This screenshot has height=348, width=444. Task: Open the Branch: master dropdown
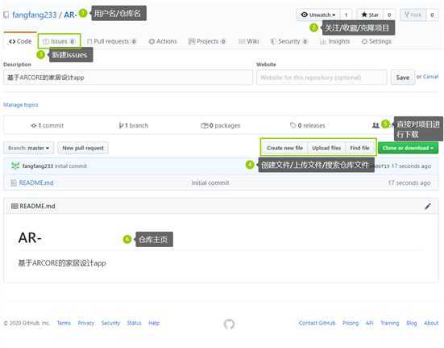(28, 148)
